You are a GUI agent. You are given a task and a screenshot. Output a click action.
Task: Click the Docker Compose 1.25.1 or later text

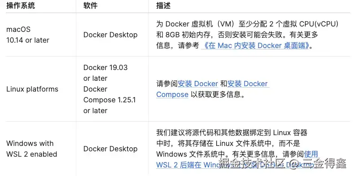(109, 100)
